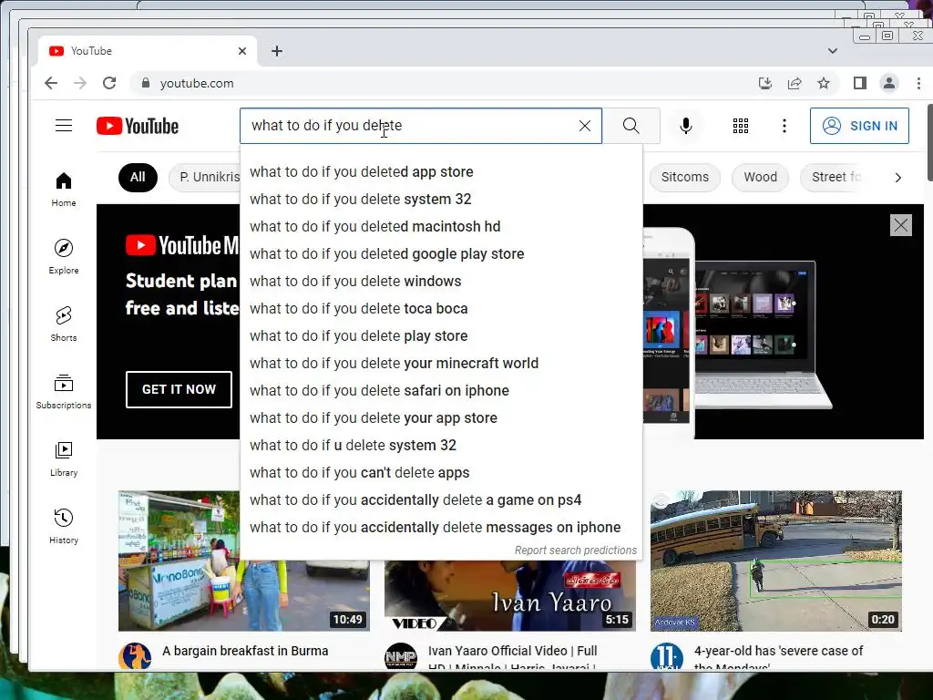Go back with the browser arrow

[x=51, y=83]
